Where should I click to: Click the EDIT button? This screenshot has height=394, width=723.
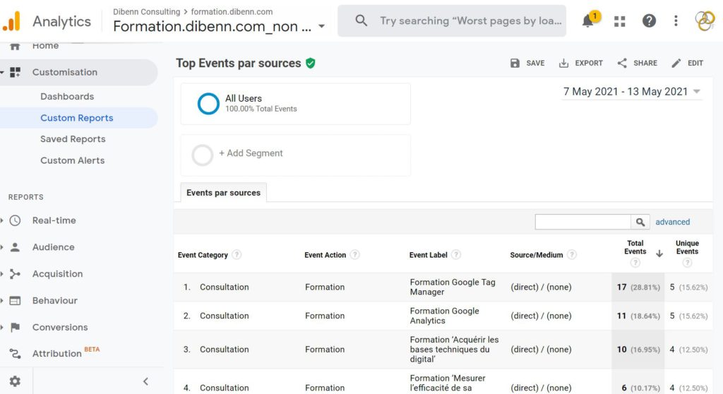pos(688,64)
